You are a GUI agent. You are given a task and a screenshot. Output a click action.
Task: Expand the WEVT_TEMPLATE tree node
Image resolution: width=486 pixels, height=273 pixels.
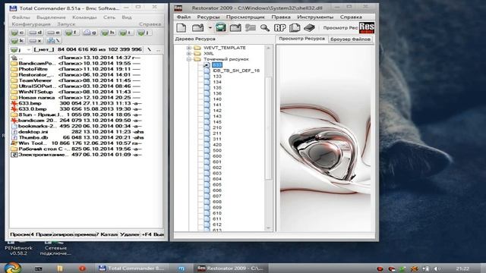[189, 48]
